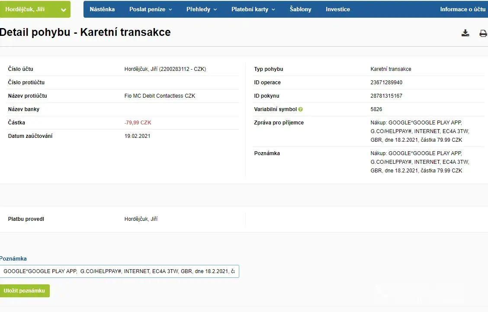Click the posting date 19.02.2021
The height and width of the screenshot is (312, 488).
[137, 136]
